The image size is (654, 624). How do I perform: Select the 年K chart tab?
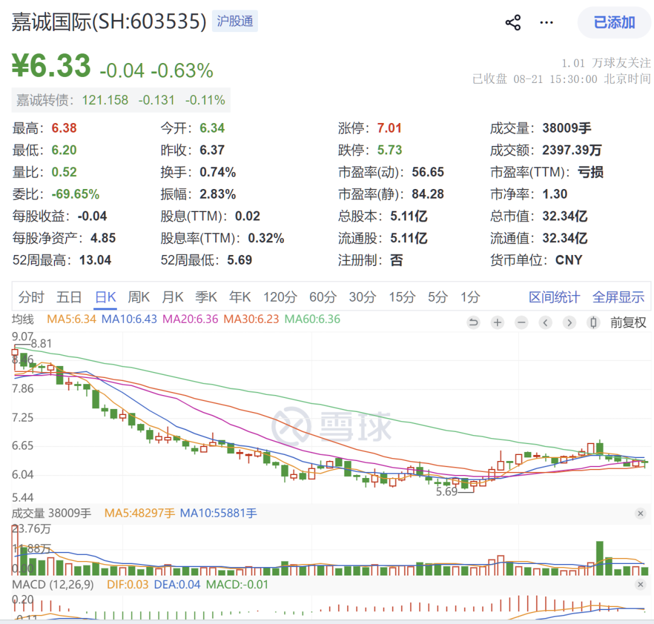coord(240,297)
